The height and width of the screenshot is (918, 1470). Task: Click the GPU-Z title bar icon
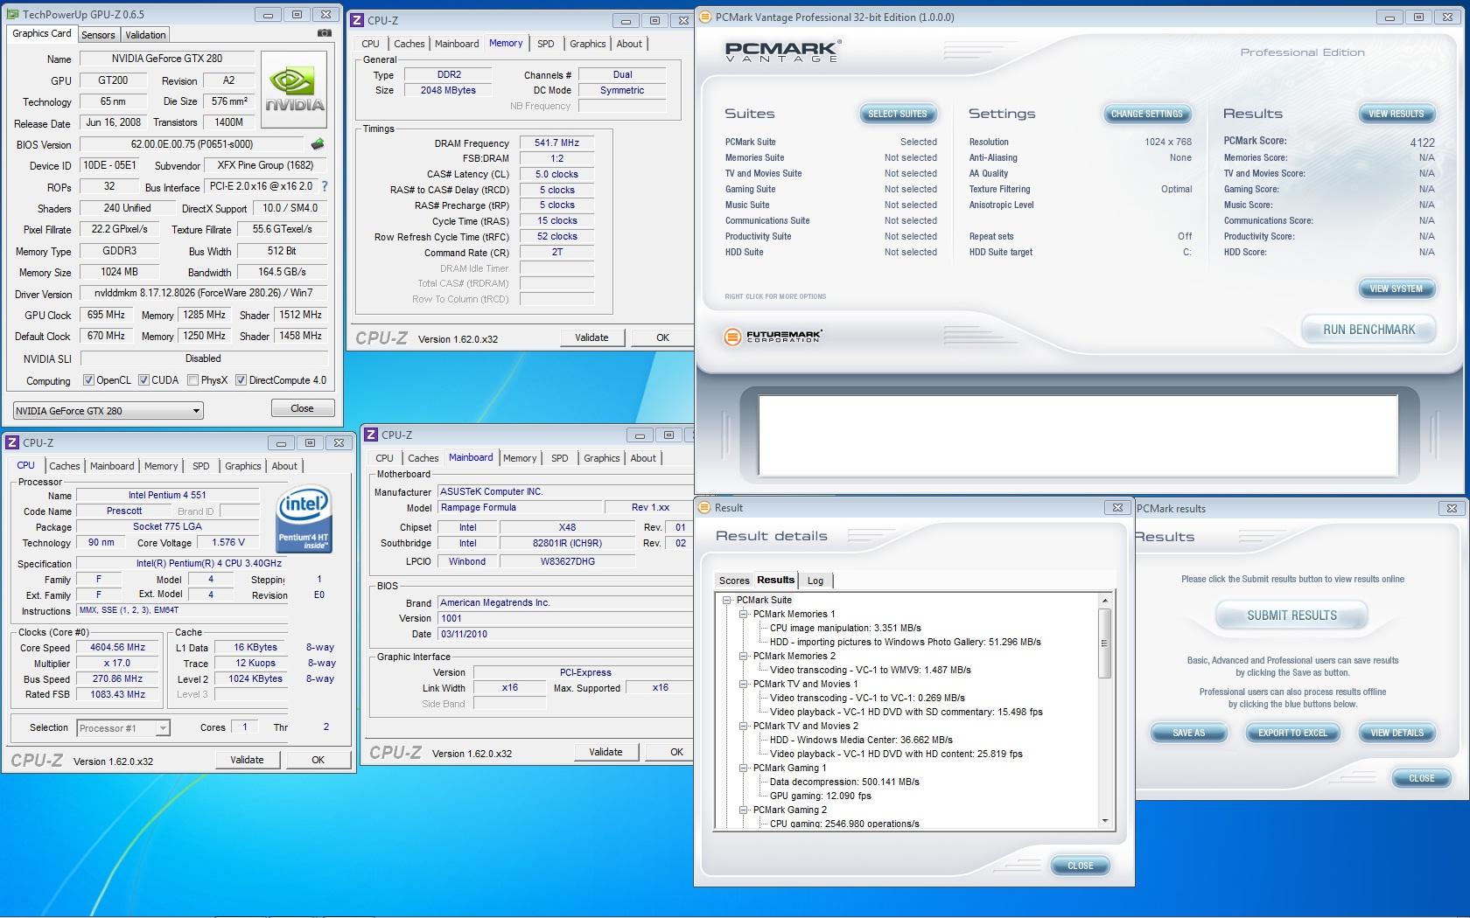(12, 14)
